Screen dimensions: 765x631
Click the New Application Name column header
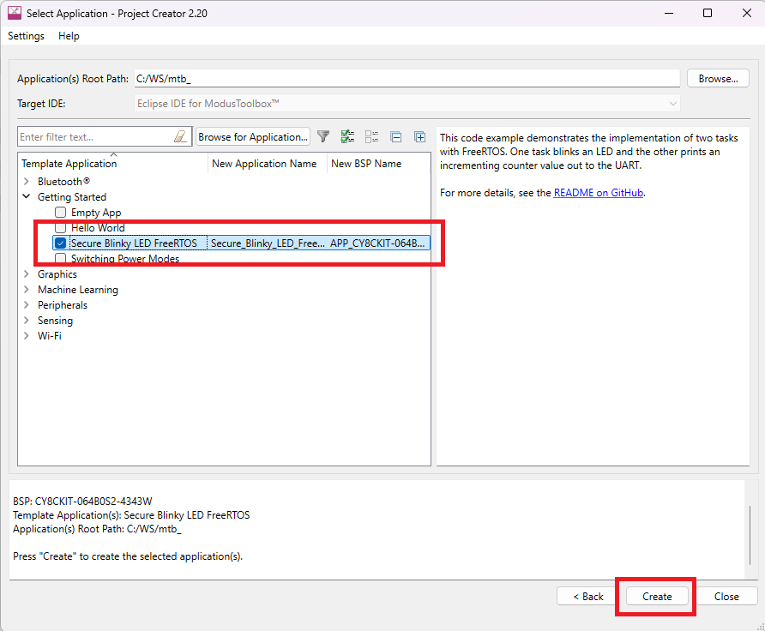264,164
